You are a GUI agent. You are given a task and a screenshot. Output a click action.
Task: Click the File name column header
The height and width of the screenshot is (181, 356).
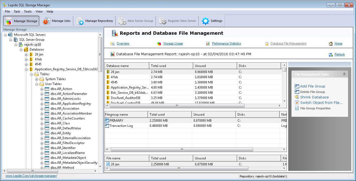click(127, 158)
